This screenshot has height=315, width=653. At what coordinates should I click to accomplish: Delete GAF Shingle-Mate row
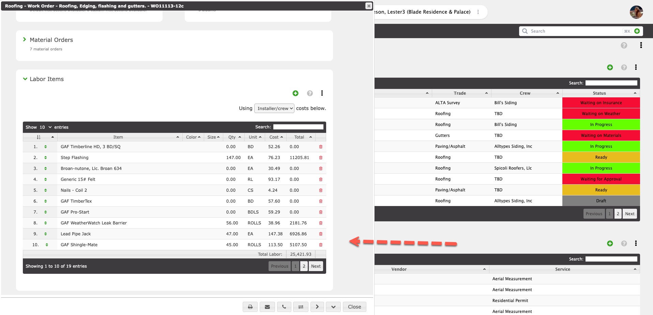tap(321, 245)
